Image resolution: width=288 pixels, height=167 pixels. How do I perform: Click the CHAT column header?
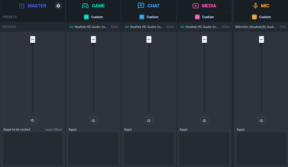click(153, 6)
